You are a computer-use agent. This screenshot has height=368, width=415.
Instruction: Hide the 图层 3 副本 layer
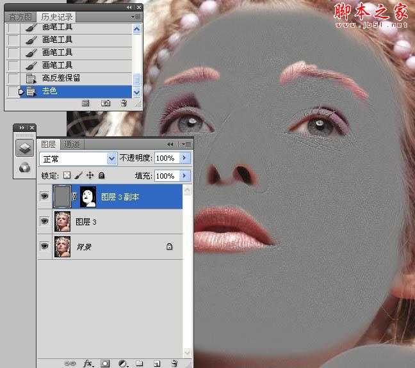tap(44, 196)
